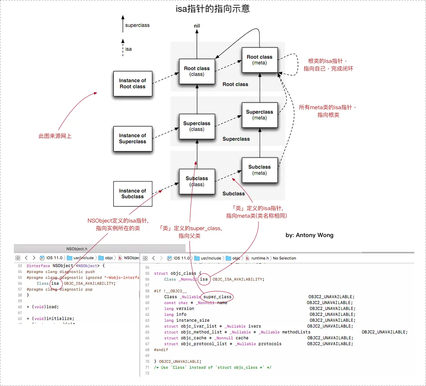This screenshot has width=426, height=386.
Task: Open the No Selection symbol dropdown
Action: pyautogui.click(x=284, y=258)
